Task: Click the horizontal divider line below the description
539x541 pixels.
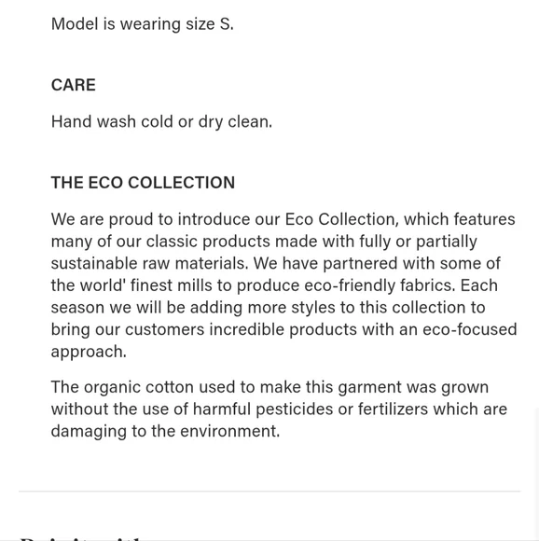Action: click(269, 491)
